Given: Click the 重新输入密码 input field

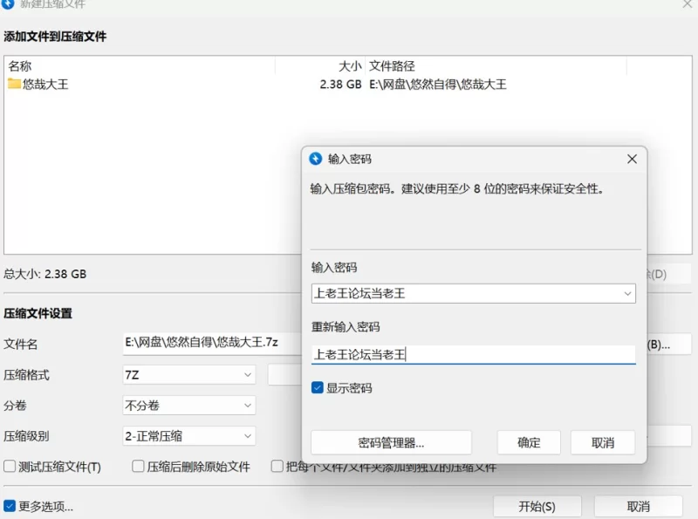Looking at the screenshot, I should click(x=473, y=355).
